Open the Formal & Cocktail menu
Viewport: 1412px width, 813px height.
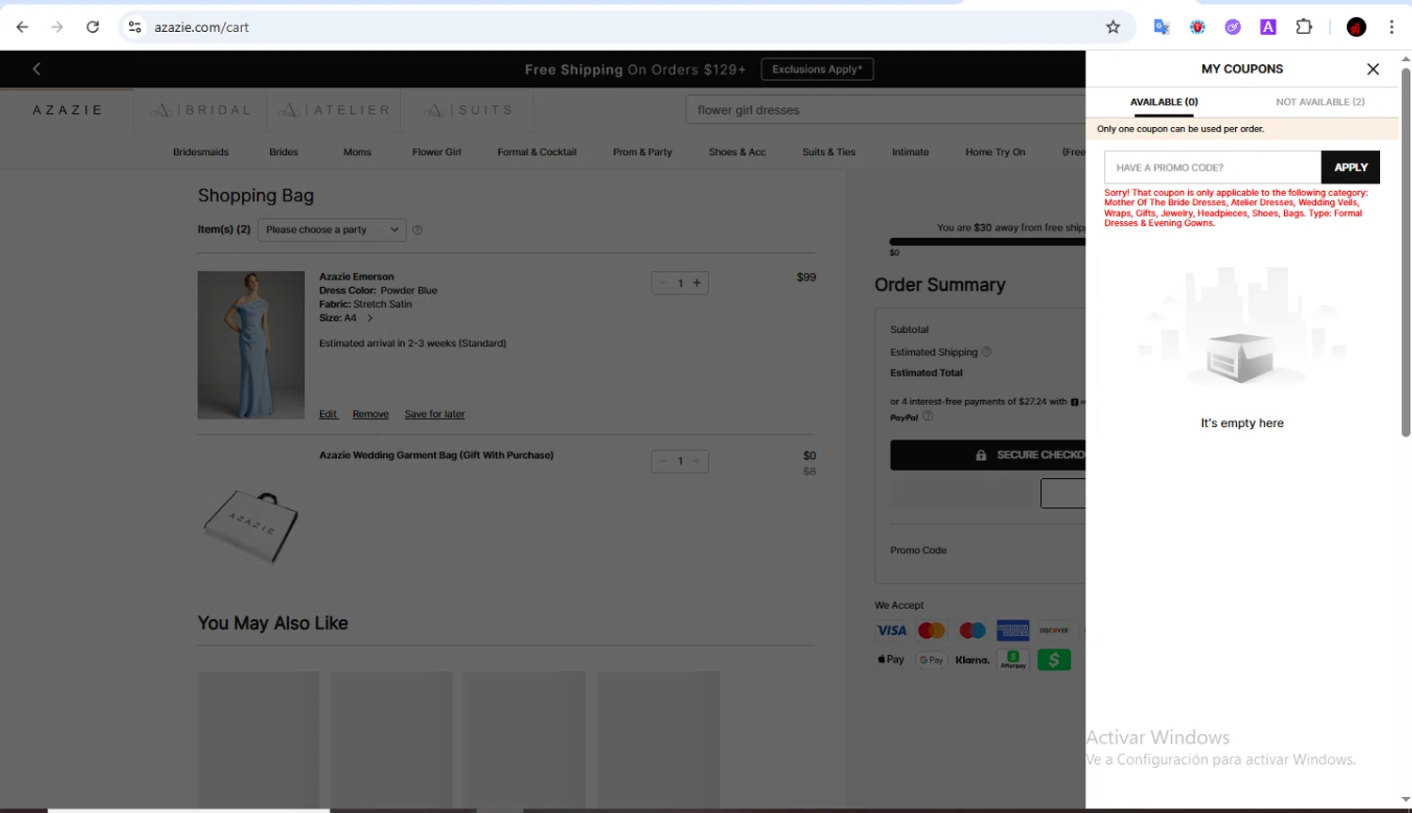coord(537,152)
